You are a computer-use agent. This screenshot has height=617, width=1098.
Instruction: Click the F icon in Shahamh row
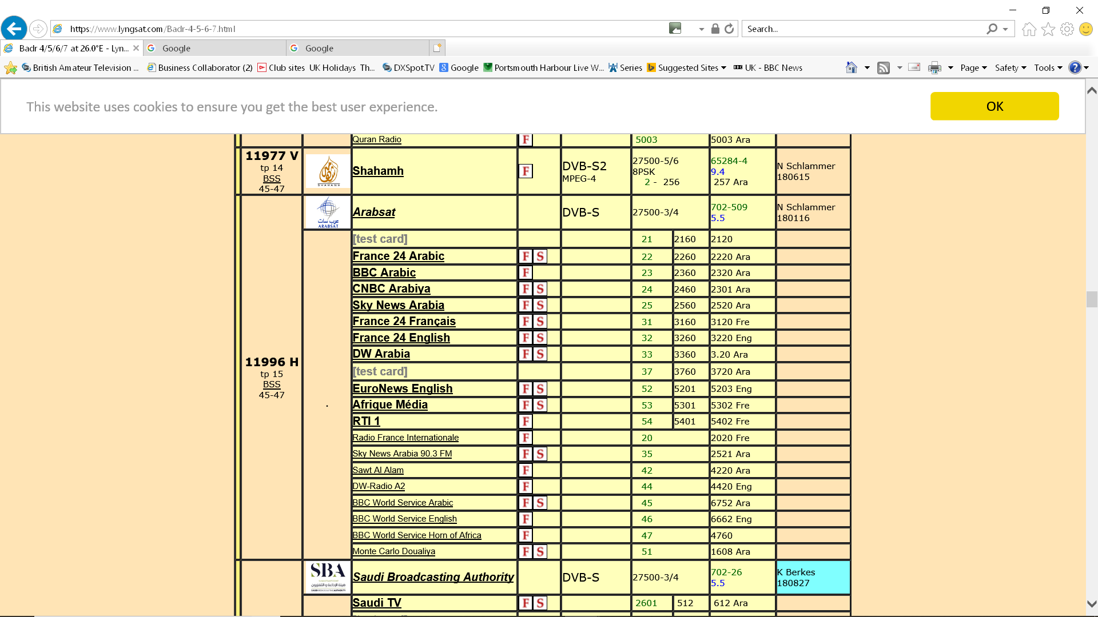pyautogui.click(x=526, y=171)
